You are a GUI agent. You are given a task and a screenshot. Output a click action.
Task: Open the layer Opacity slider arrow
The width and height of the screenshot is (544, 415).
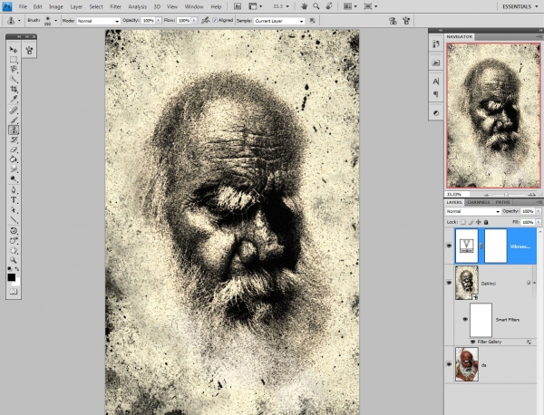click(539, 211)
